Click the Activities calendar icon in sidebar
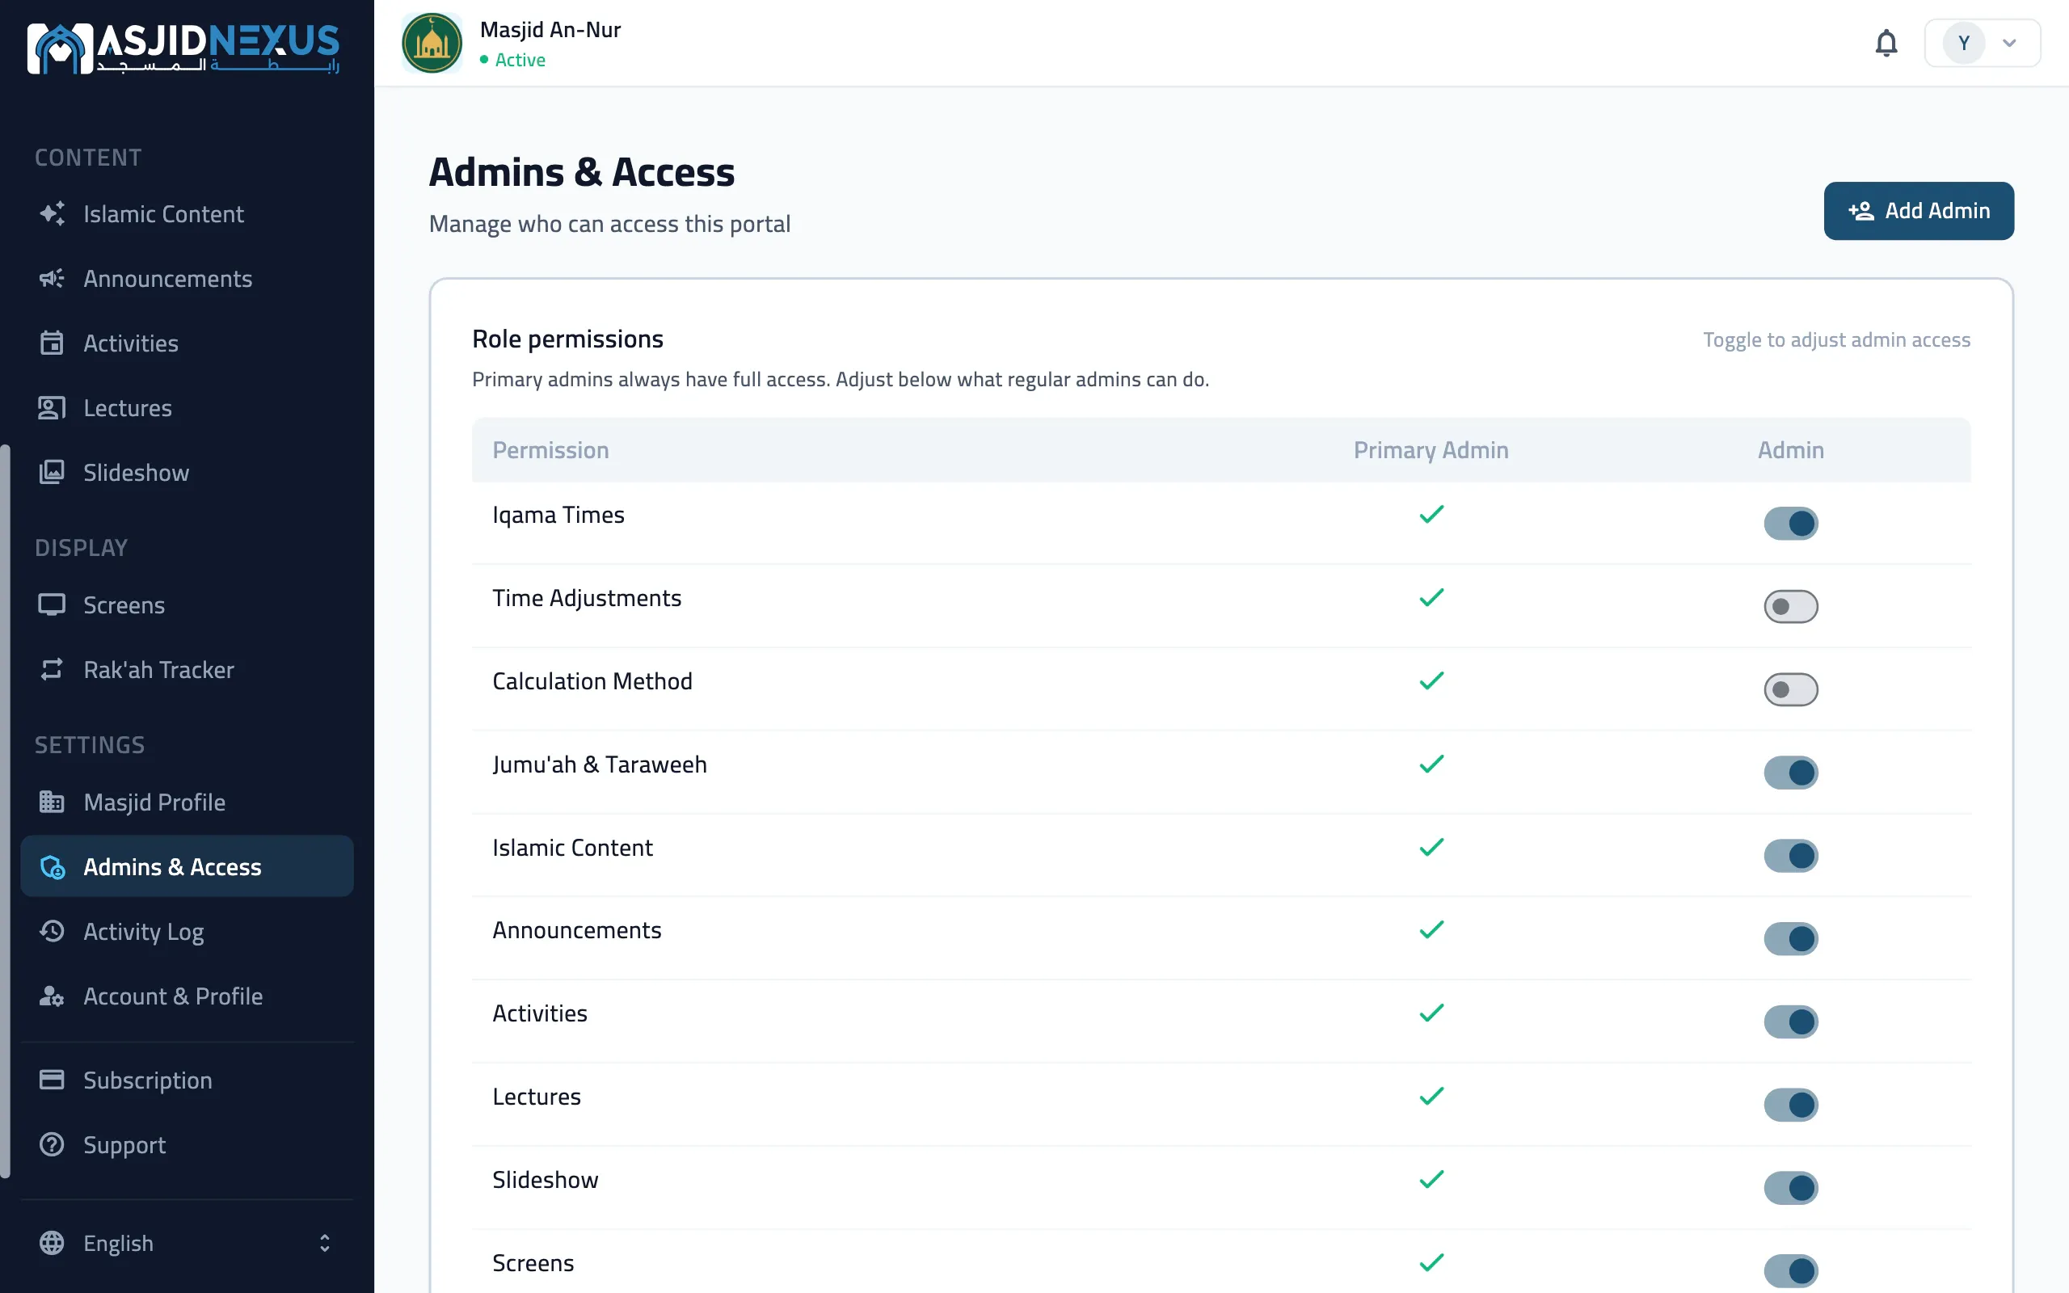Screen dimensions: 2069x1293 (51, 343)
